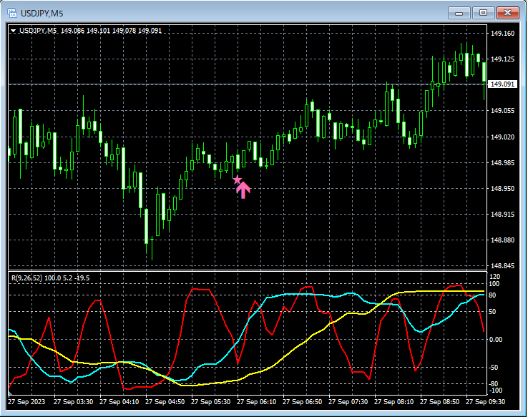528x417 pixels.
Task: Click the 148.915 price scale value
Action: 502,215
